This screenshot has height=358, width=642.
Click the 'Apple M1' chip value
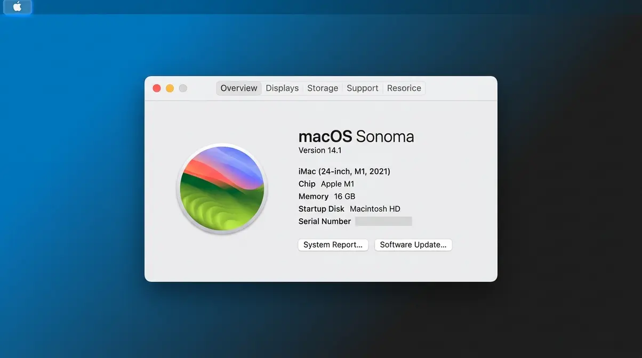click(338, 184)
